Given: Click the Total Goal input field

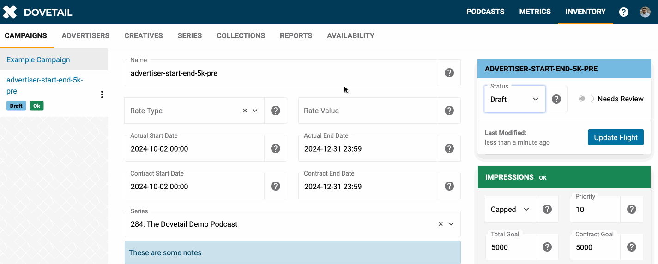Looking at the screenshot, I should (510, 247).
